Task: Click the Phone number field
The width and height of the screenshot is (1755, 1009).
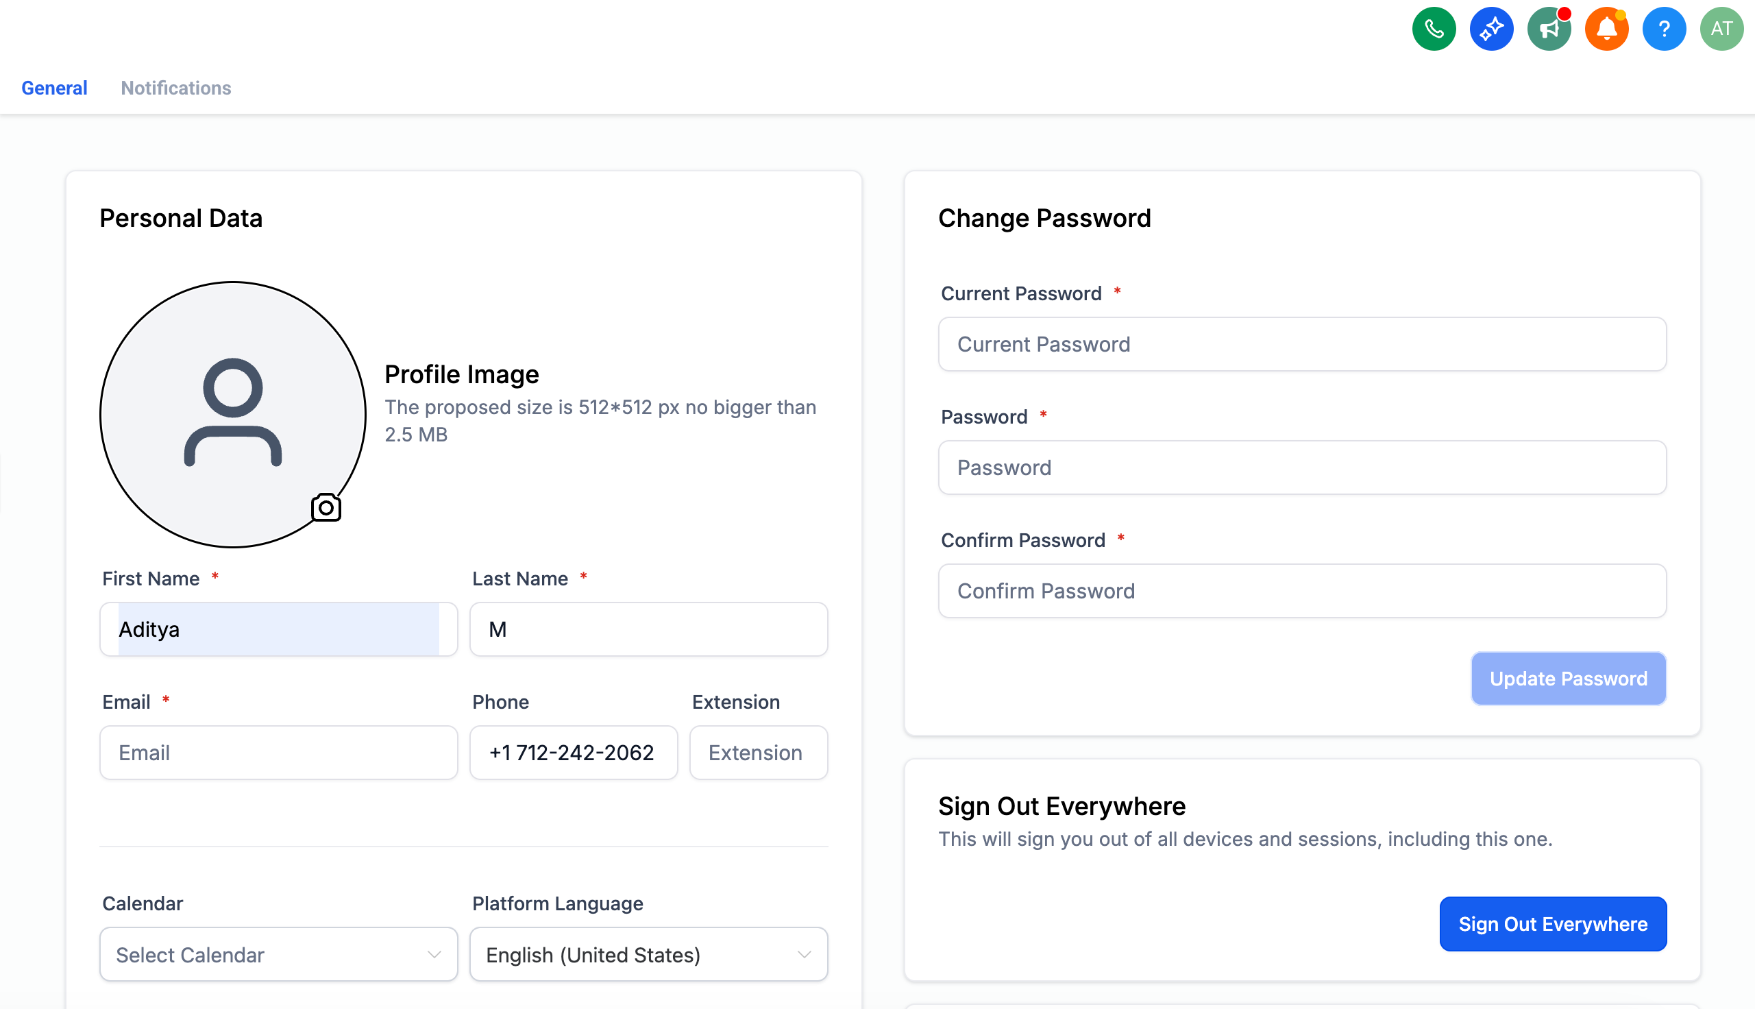Action: click(x=574, y=753)
